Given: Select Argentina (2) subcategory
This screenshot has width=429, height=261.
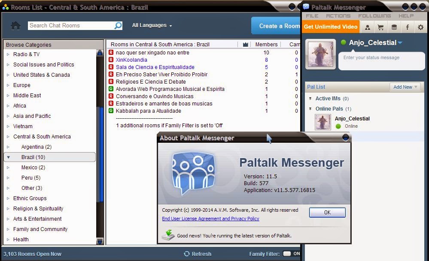Looking at the screenshot, I should point(37,147).
